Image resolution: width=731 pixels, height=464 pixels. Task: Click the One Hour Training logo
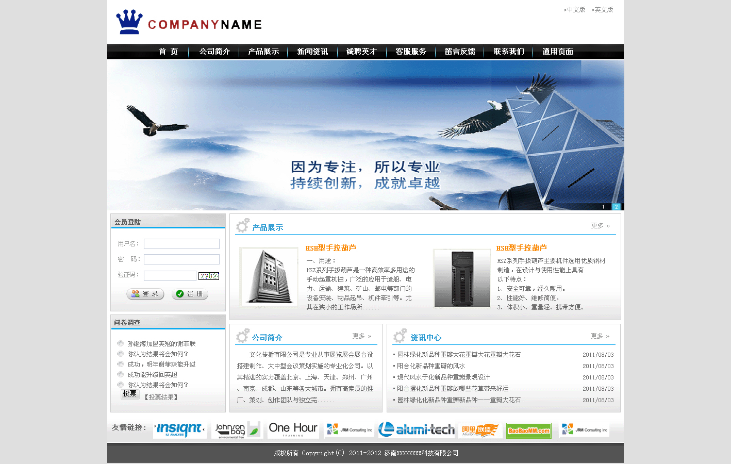point(293,429)
